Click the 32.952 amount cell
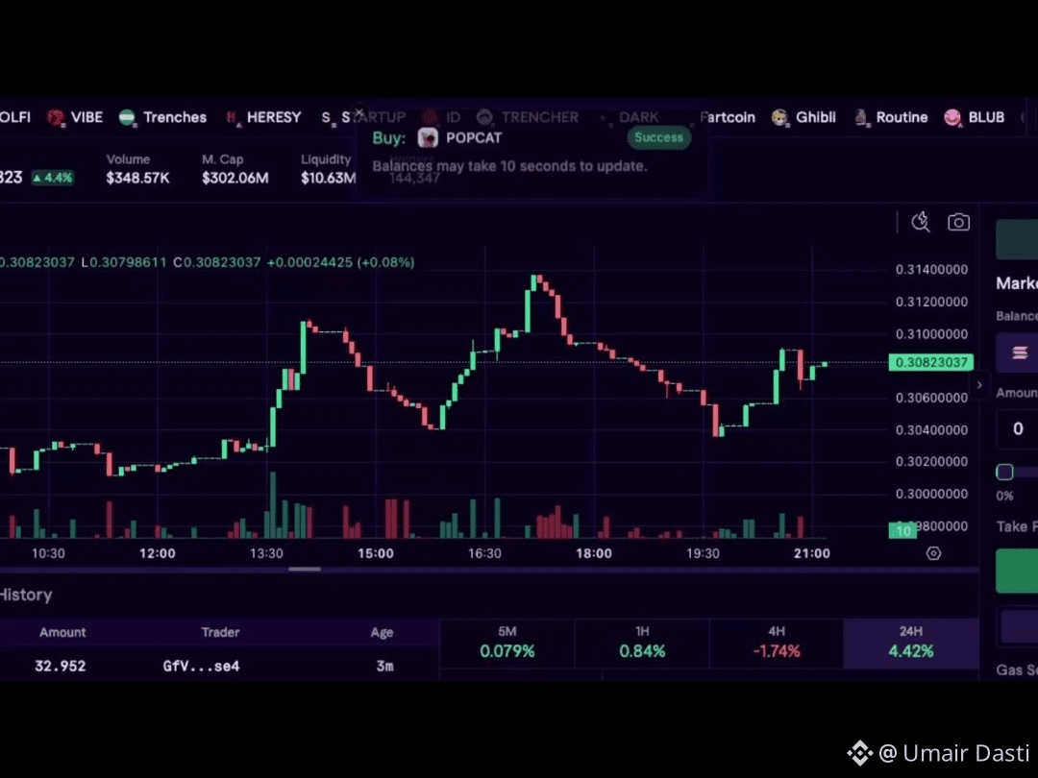 (61, 667)
